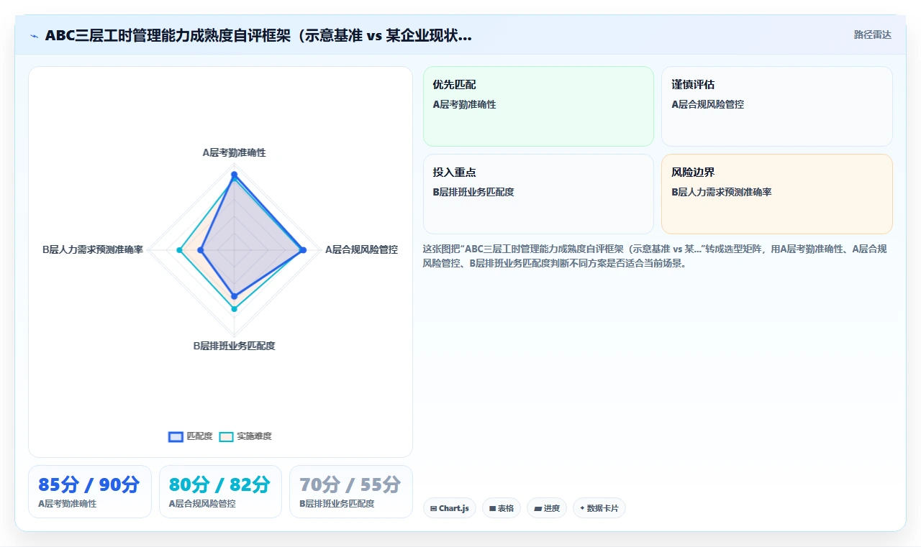This screenshot has width=921, height=547.
Task: Click the Chart.js tag
Action: 450,508
